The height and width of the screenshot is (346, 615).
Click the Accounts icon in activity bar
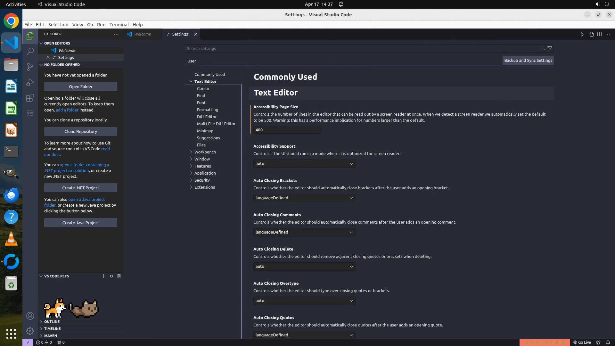coord(30,316)
